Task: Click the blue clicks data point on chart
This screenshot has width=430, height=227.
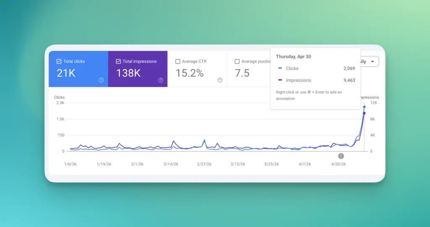Action: [x=364, y=107]
